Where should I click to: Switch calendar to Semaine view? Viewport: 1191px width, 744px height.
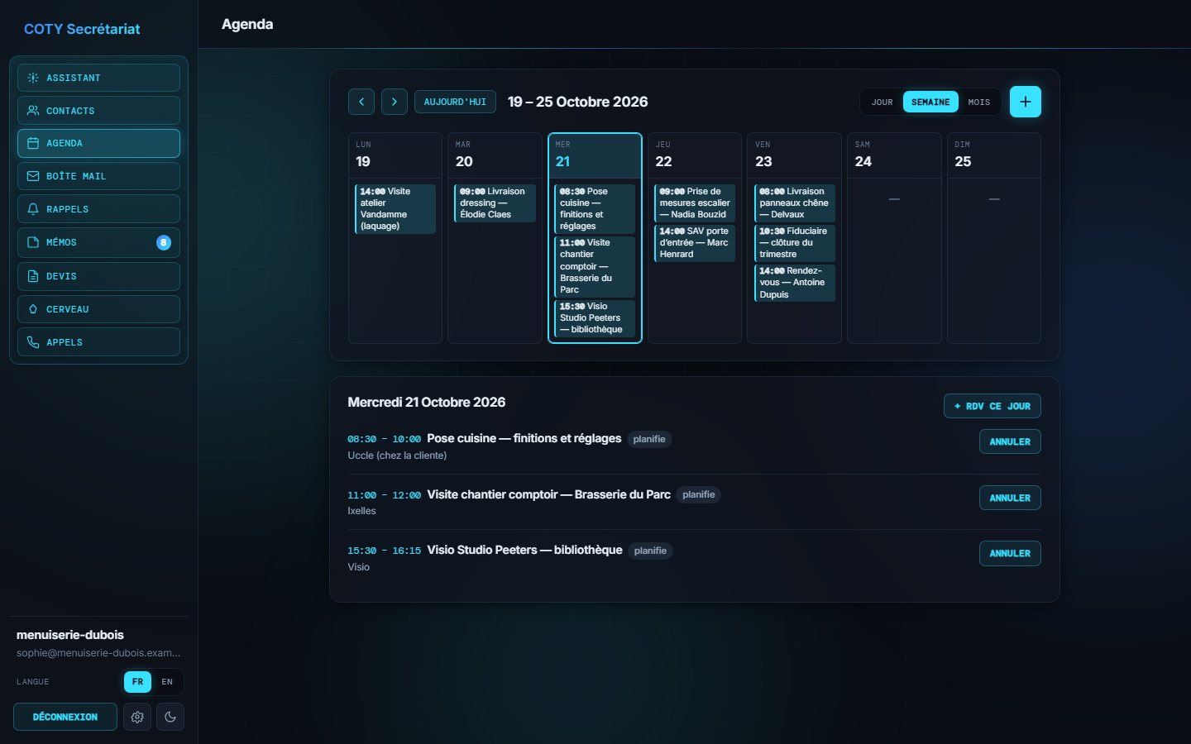930,102
